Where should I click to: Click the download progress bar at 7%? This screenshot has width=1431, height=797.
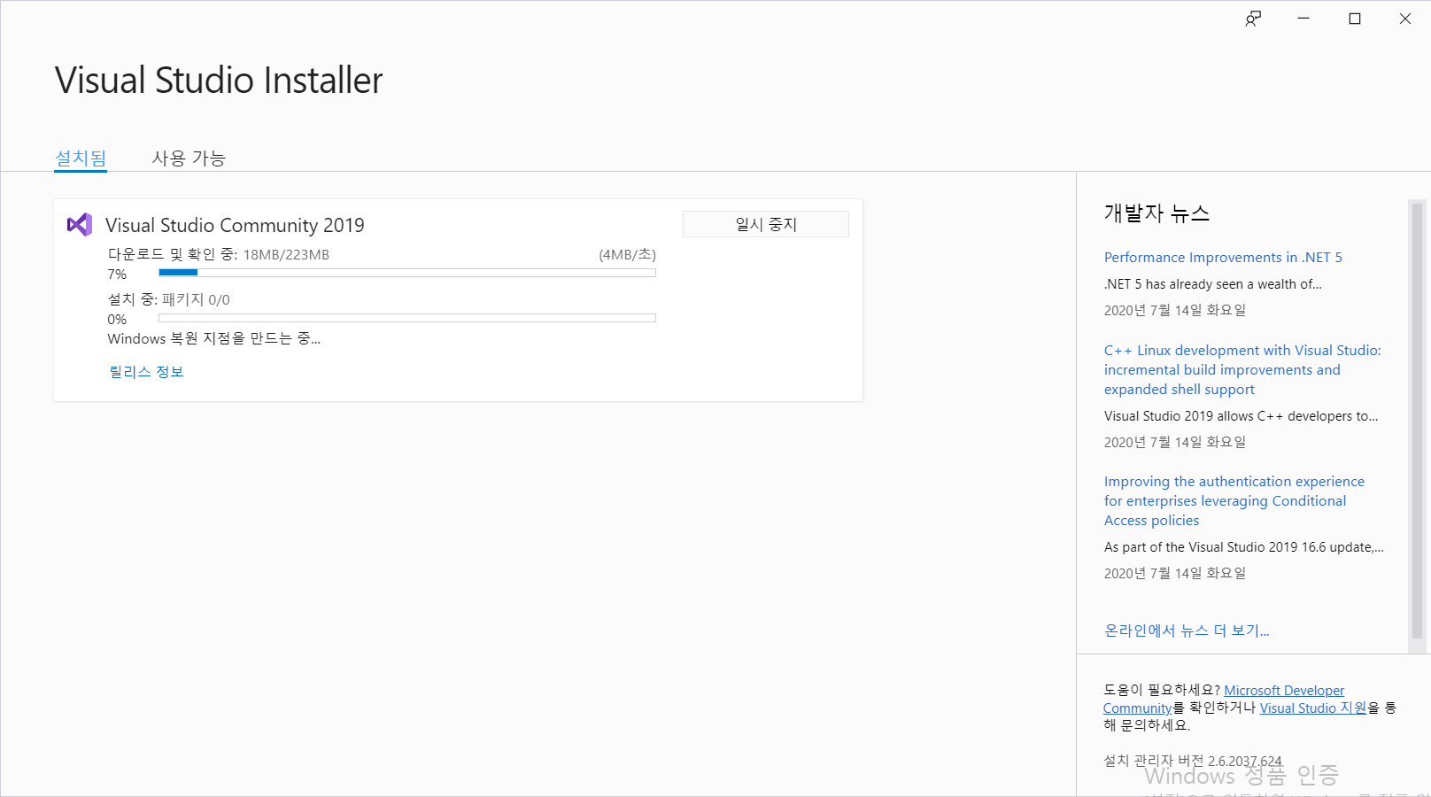[407, 273]
